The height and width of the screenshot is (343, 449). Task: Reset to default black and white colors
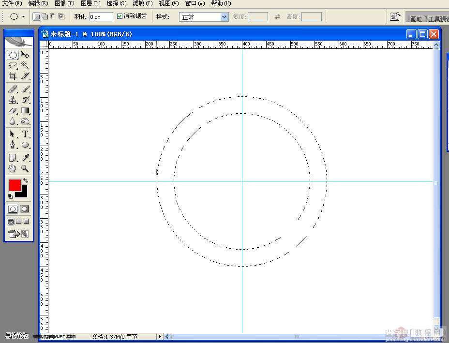click(10, 196)
